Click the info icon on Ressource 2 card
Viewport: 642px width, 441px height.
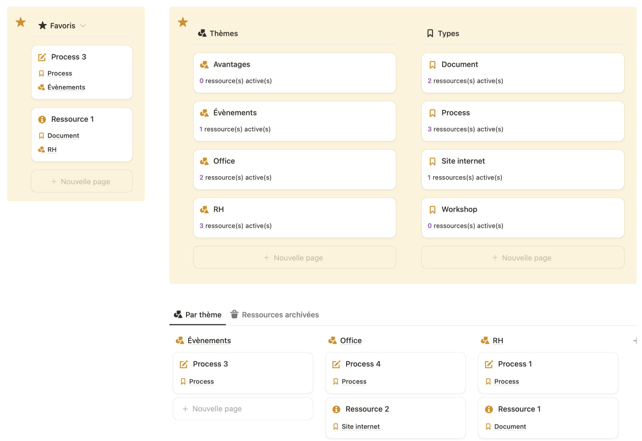click(337, 409)
